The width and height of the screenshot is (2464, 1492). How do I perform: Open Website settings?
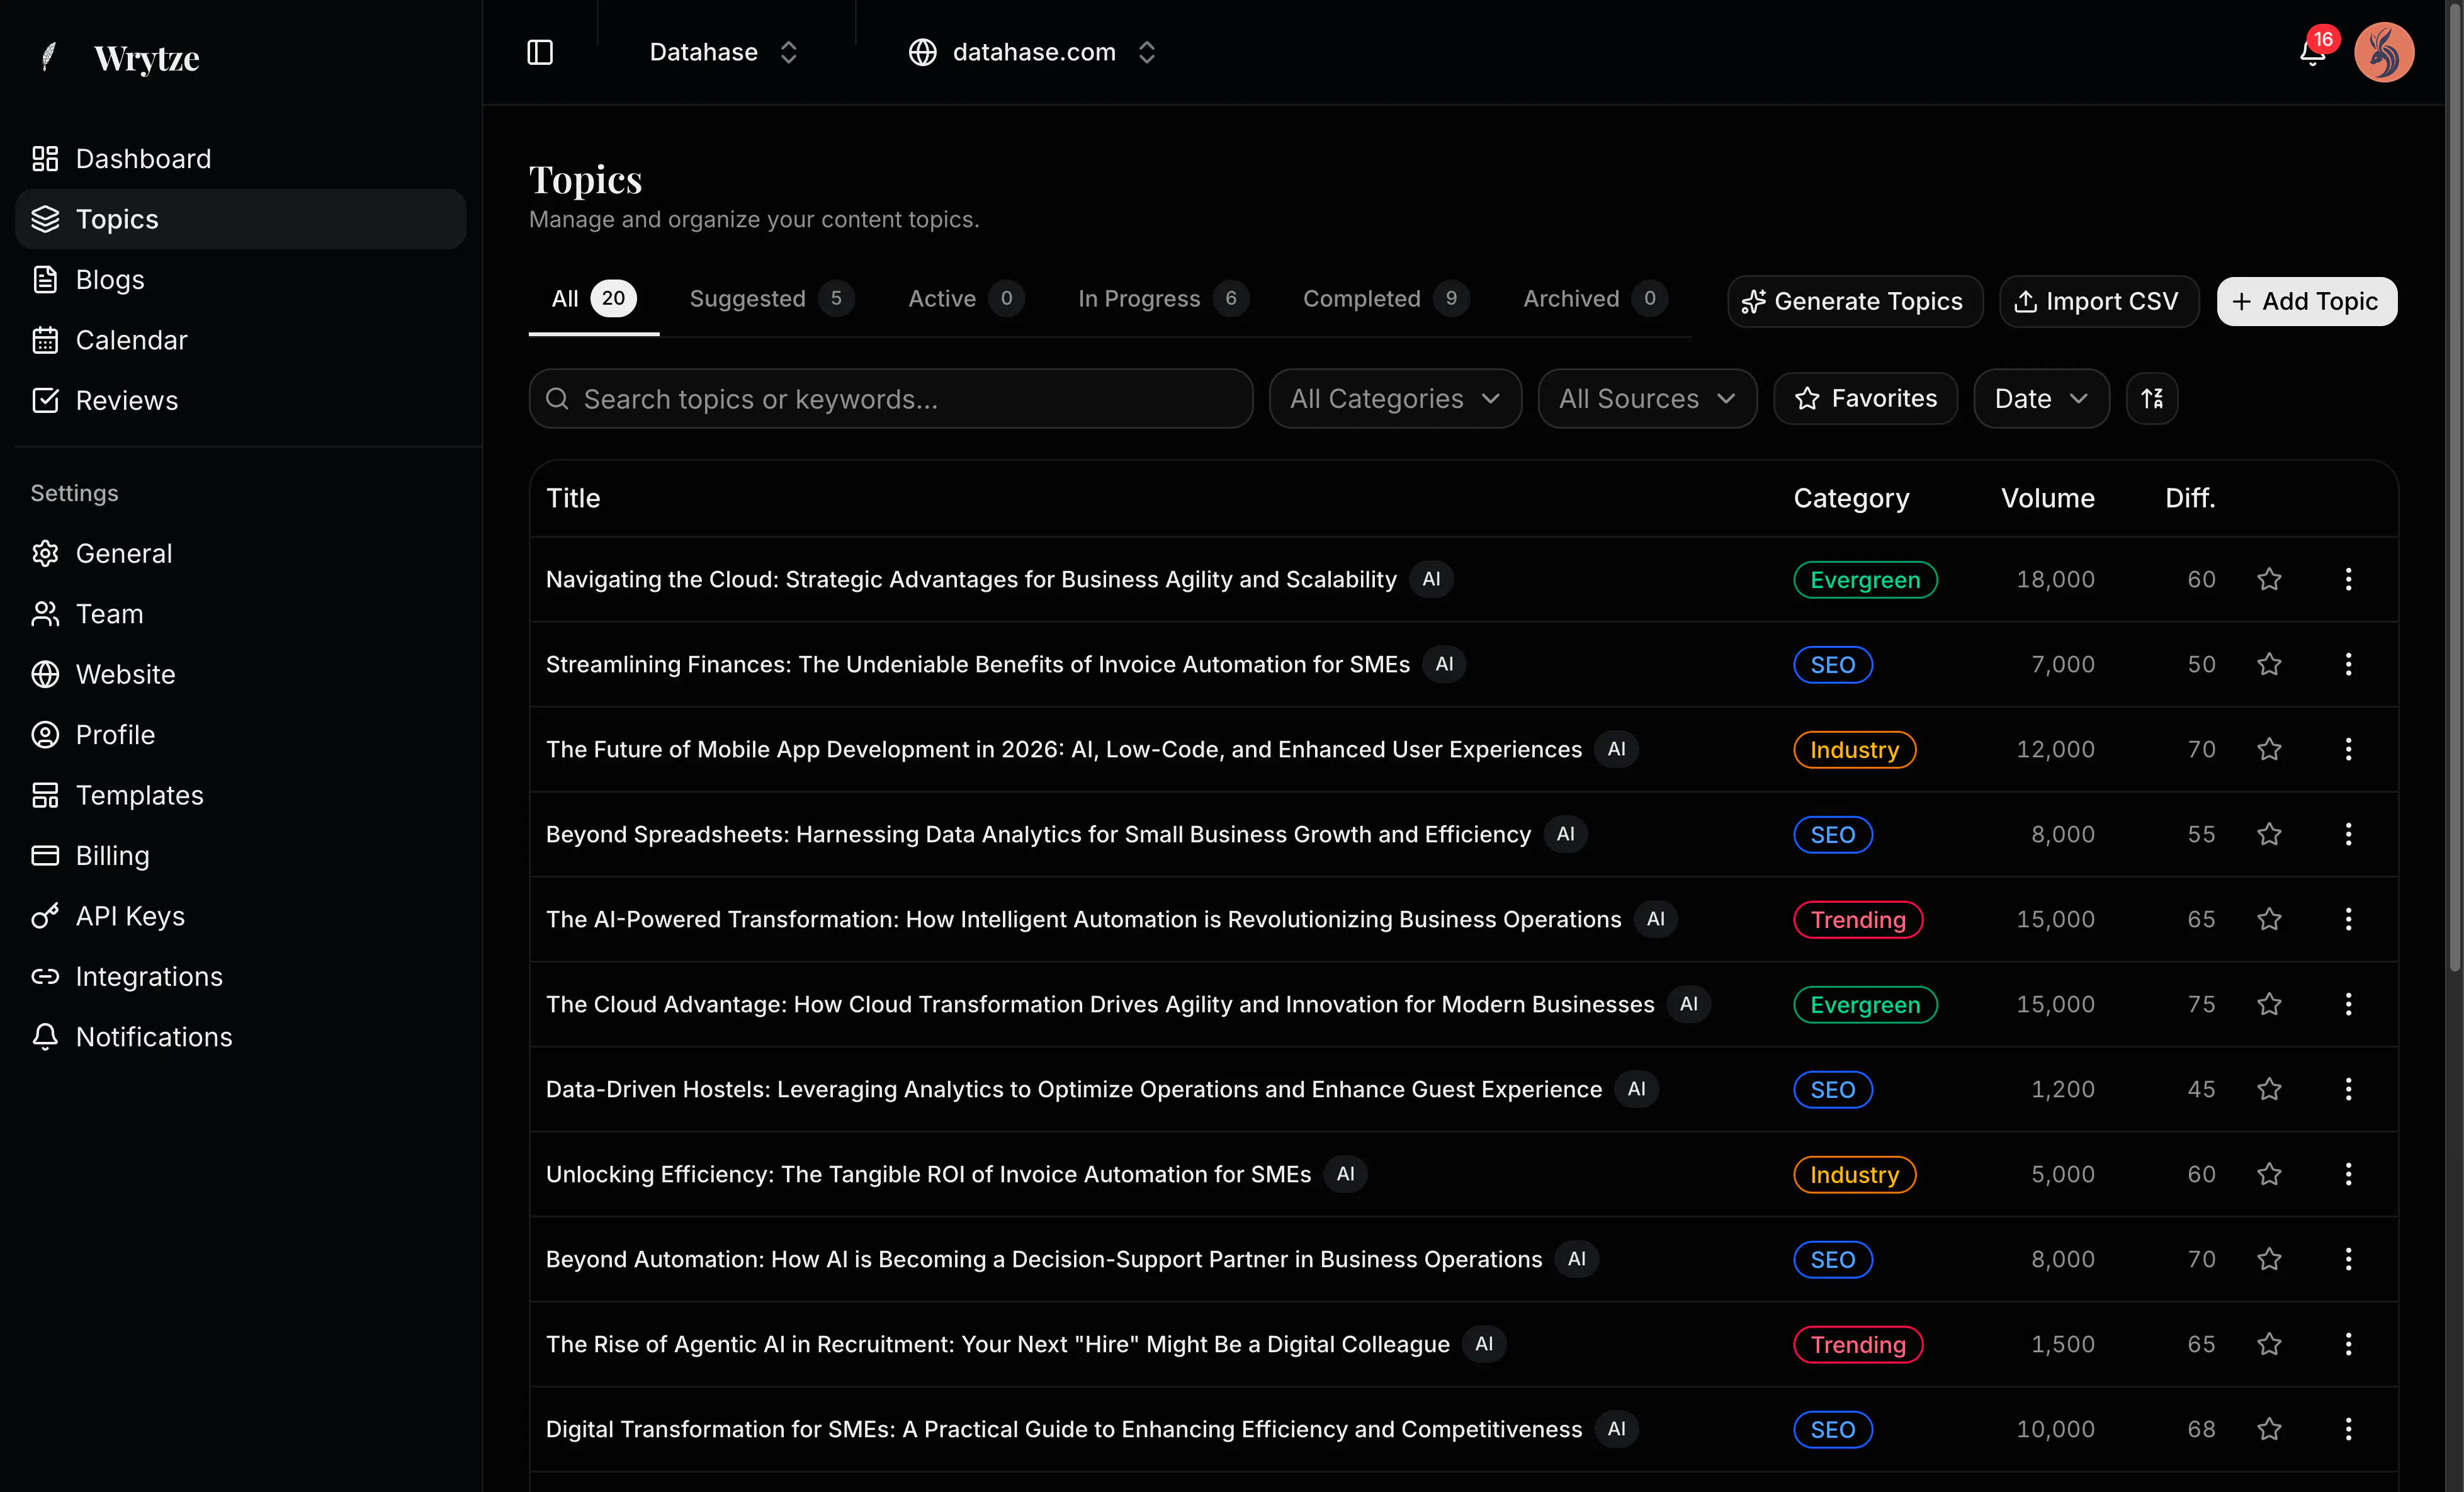[x=240, y=675]
